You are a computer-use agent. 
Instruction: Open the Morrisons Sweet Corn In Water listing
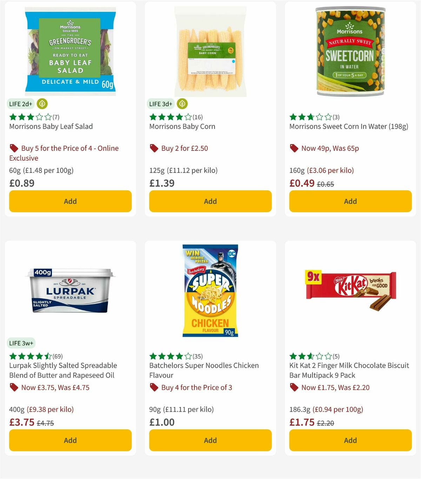pyautogui.click(x=349, y=126)
